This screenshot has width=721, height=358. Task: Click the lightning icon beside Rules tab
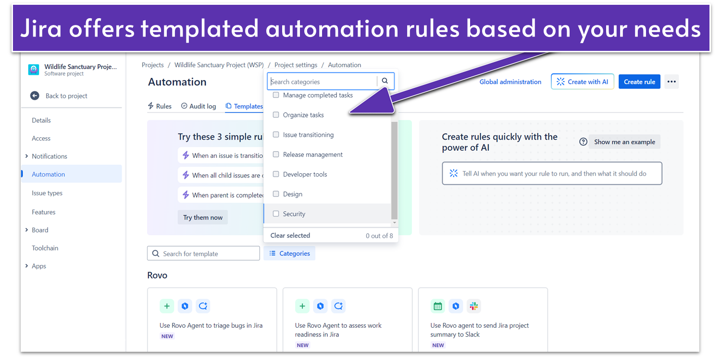coord(151,106)
